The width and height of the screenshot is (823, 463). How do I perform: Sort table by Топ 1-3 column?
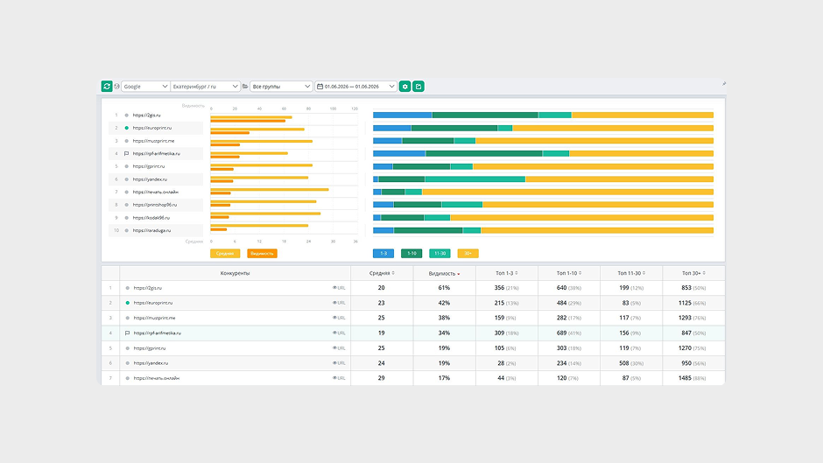coord(507,273)
